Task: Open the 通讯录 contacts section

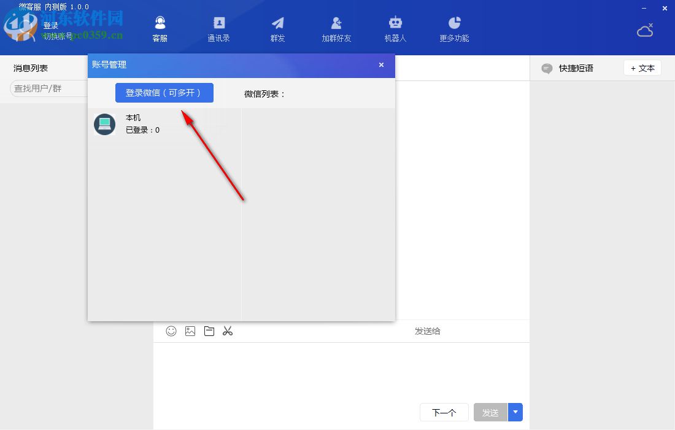Action: coord(218,28)
